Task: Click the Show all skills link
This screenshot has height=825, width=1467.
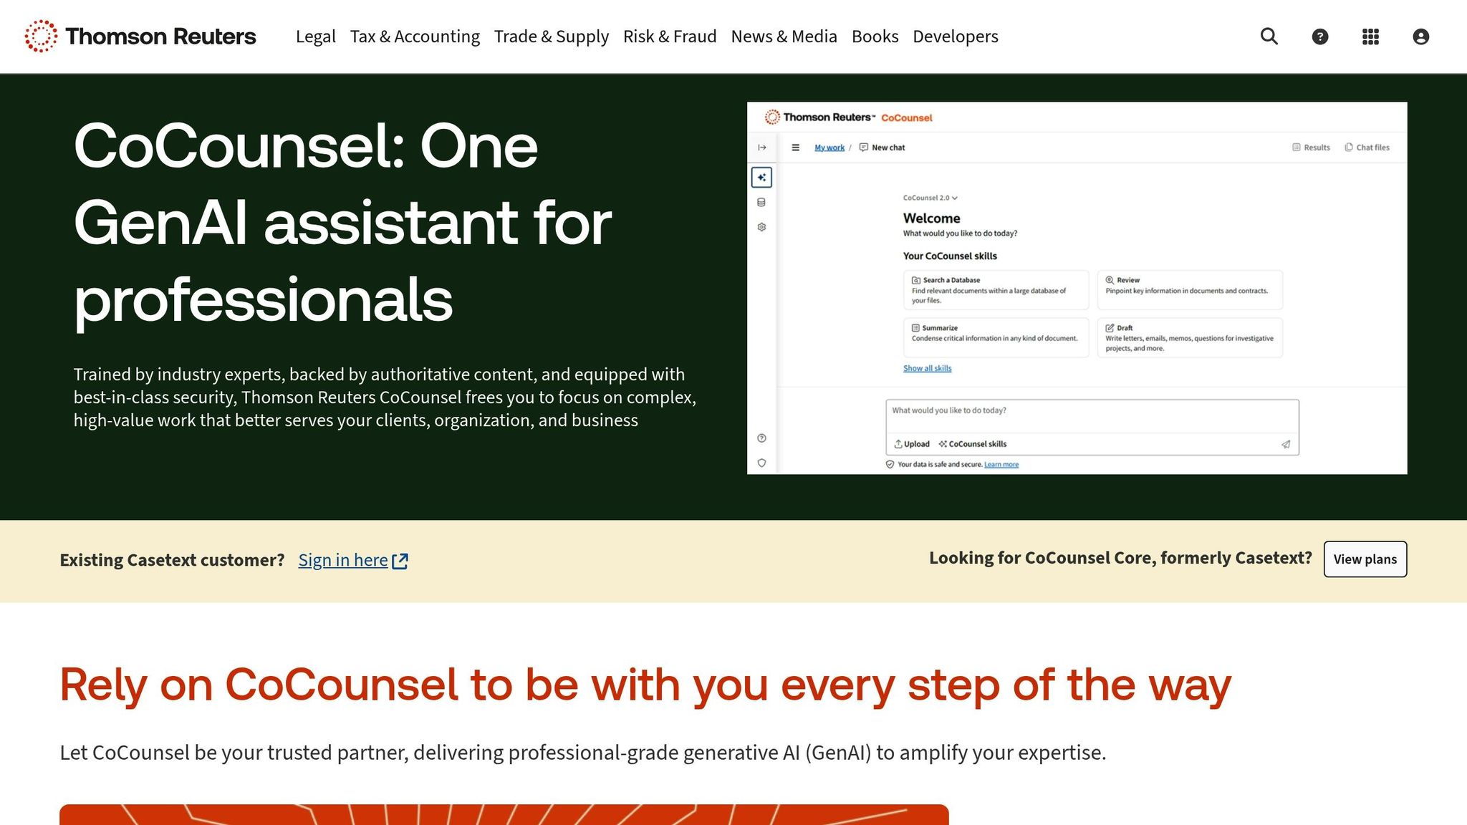Action: point(928,368)
